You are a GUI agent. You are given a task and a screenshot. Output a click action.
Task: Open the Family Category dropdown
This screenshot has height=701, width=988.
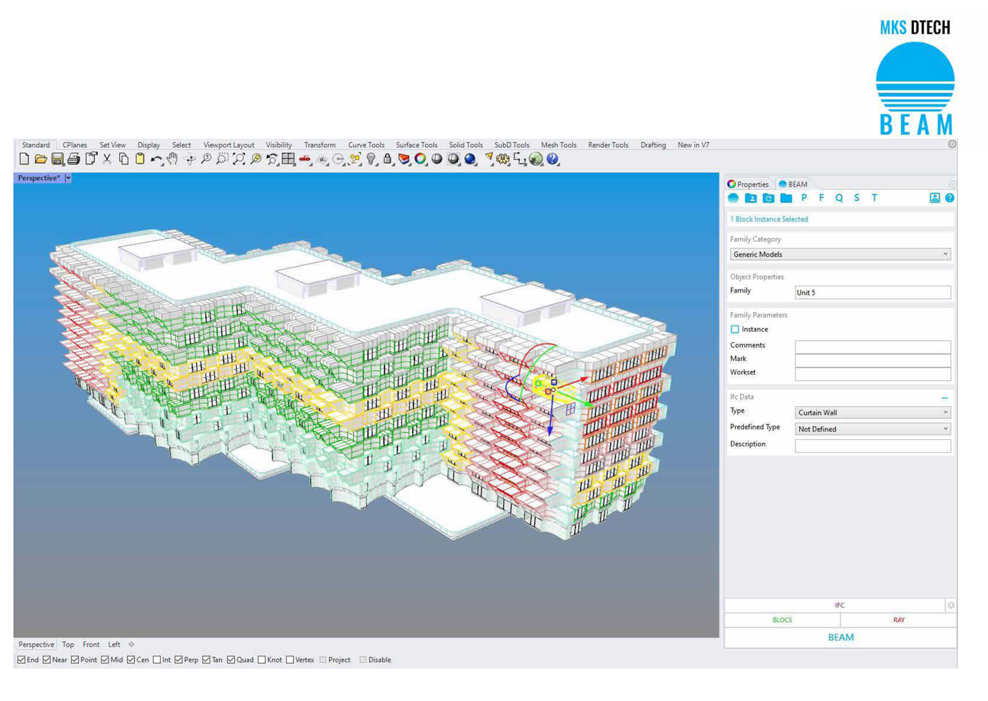[839, 255]
